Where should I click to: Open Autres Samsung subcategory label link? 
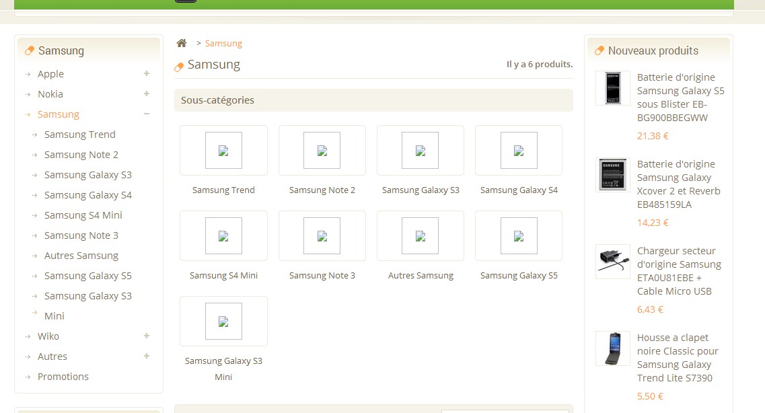421,276
